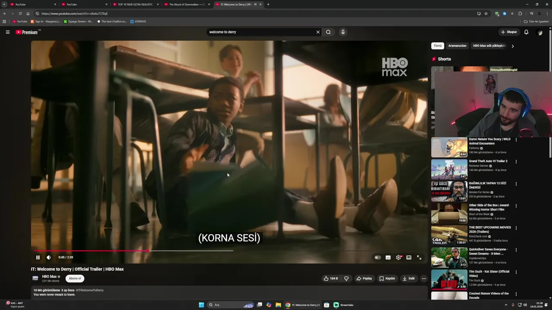Select the HBO Max adlı yükleyici chip

[489, 46]
